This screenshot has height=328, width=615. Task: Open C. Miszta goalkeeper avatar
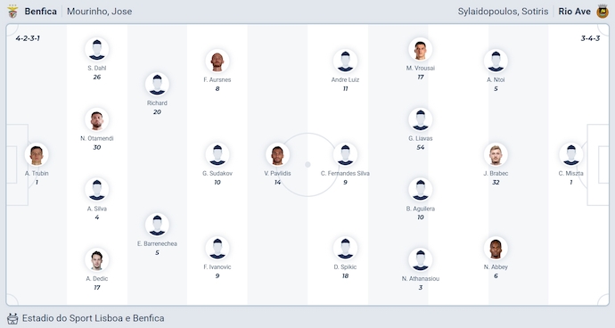pyautogui.click(x=571, y=154)
